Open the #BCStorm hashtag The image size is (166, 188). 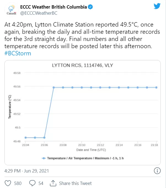[18, 53]
